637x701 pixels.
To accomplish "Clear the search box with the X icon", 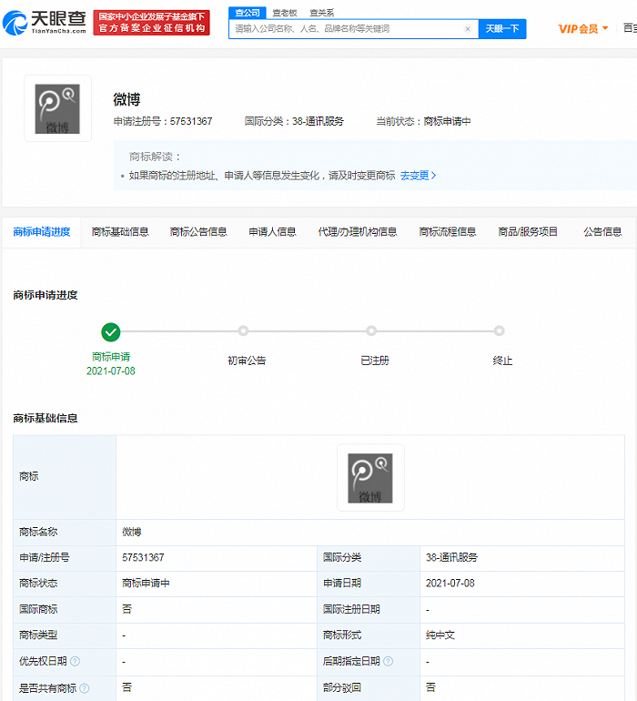I will (468, 29).
